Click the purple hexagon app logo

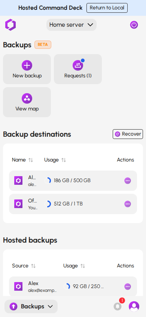(x=10, y=25)
